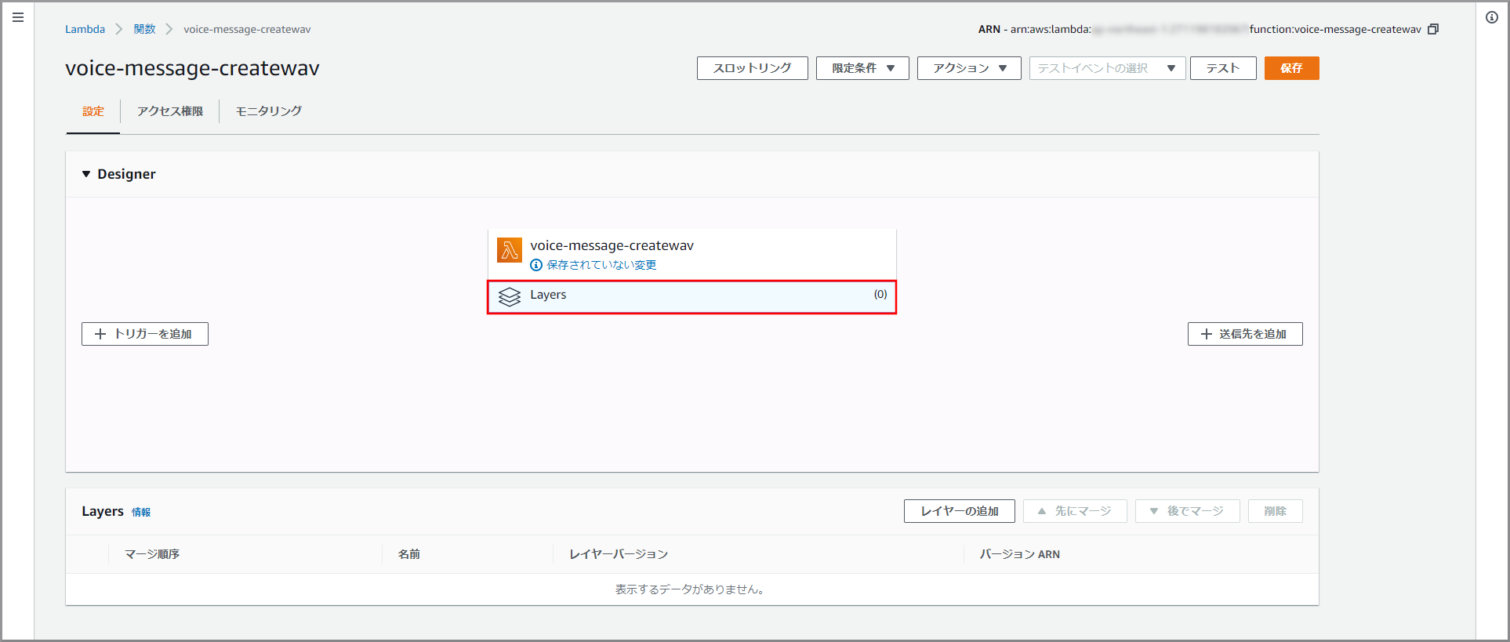
Task: Click the レイヤーバージョン column header
Action: click(x=619, y=554)
